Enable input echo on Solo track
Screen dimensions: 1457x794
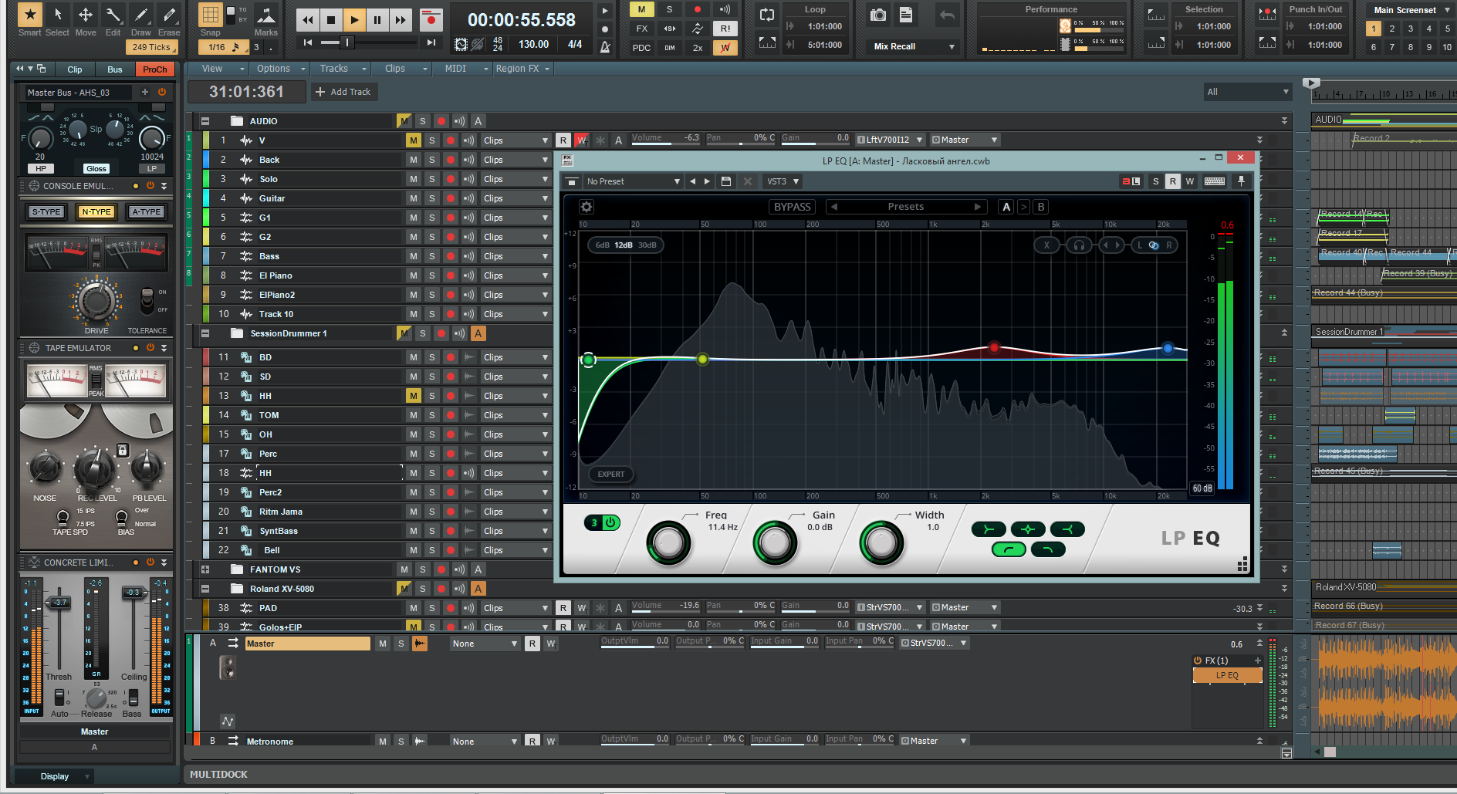[468, 179]
